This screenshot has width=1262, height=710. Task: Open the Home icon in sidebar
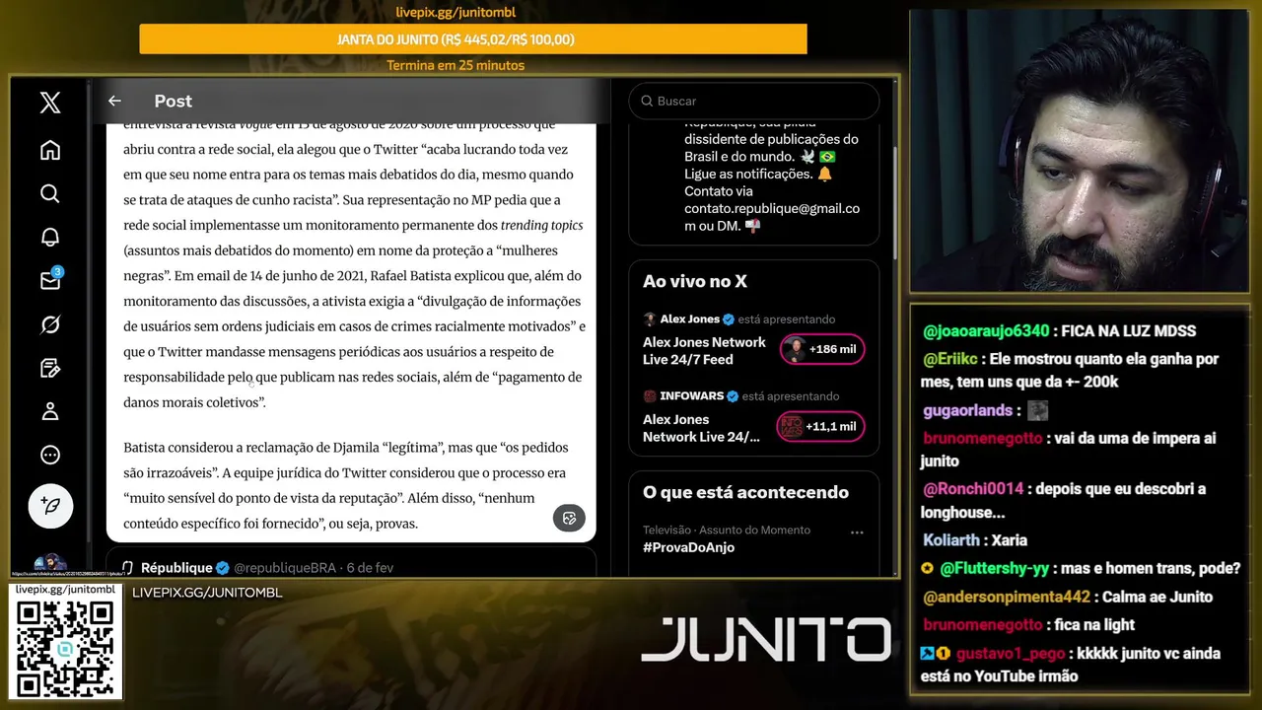tap(50, 150)
